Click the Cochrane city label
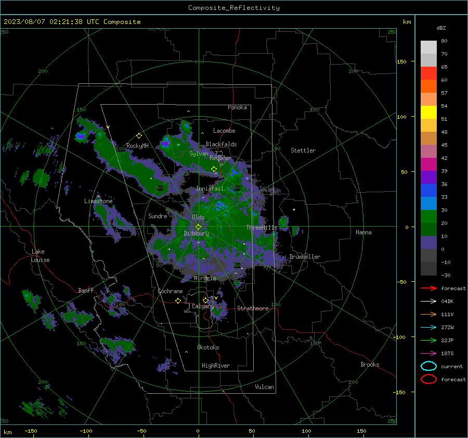Image resolution: width=468 pixels, height=438 pixels. [x=170, y=291]
